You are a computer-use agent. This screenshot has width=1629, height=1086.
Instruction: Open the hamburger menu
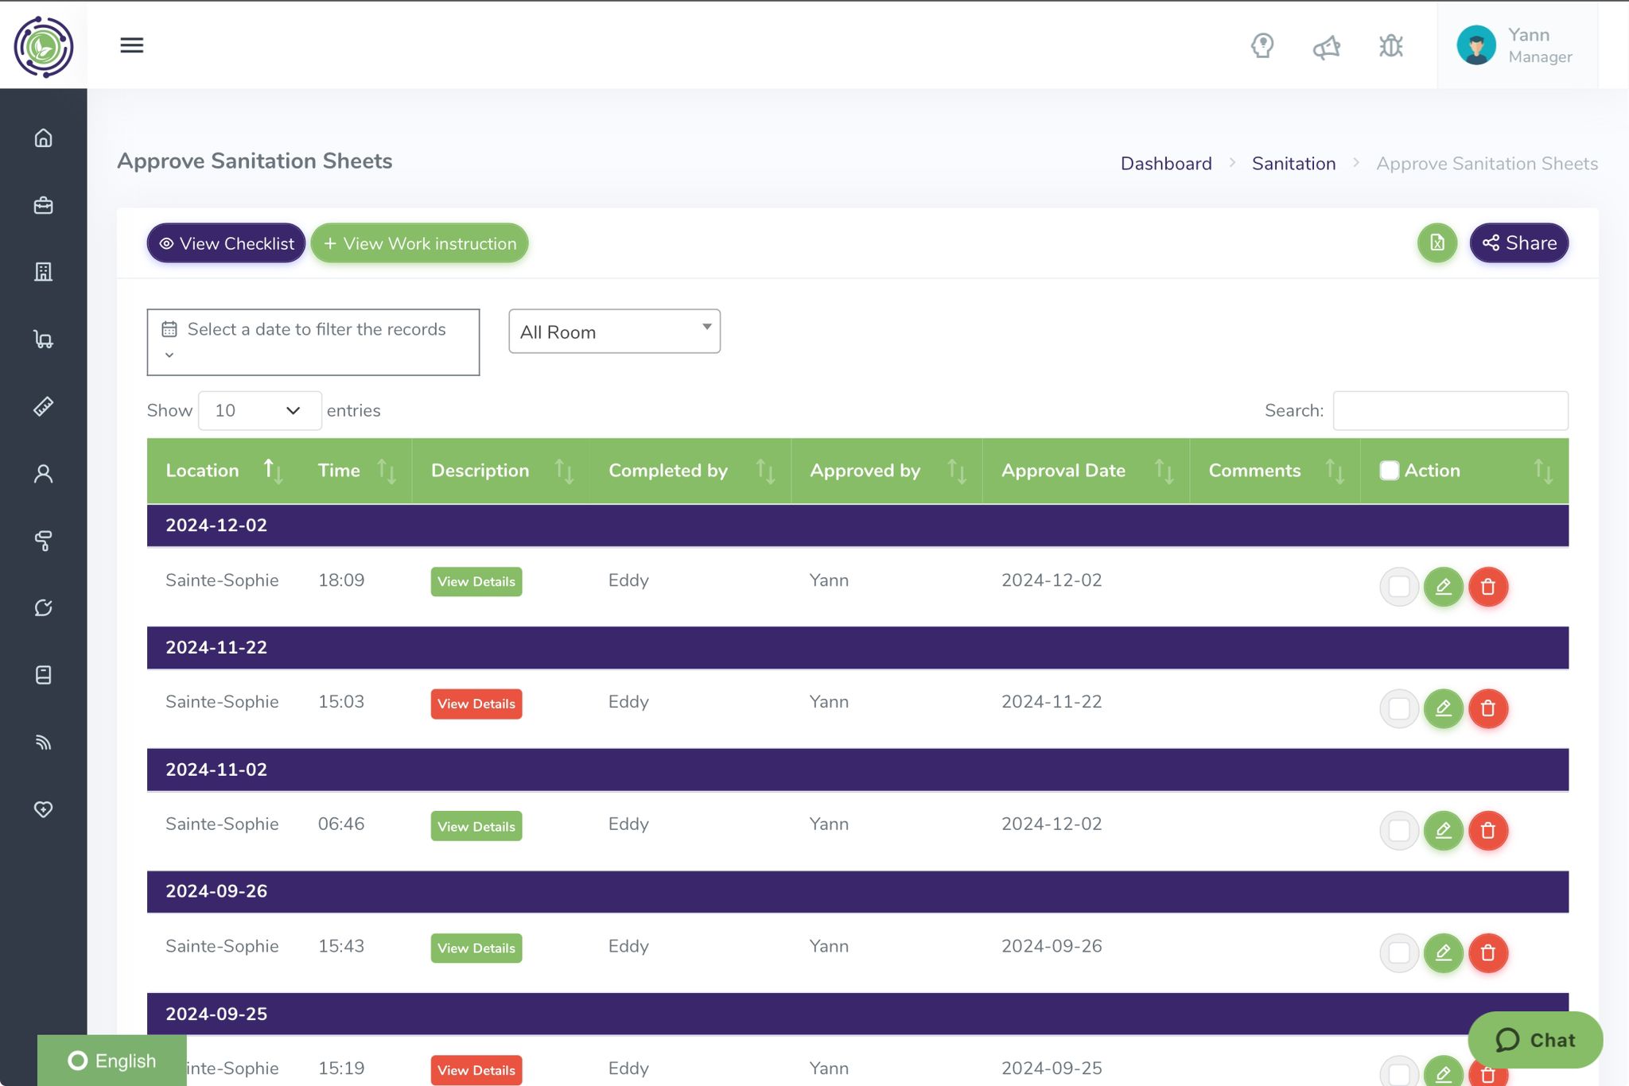(x=132, y=45)
